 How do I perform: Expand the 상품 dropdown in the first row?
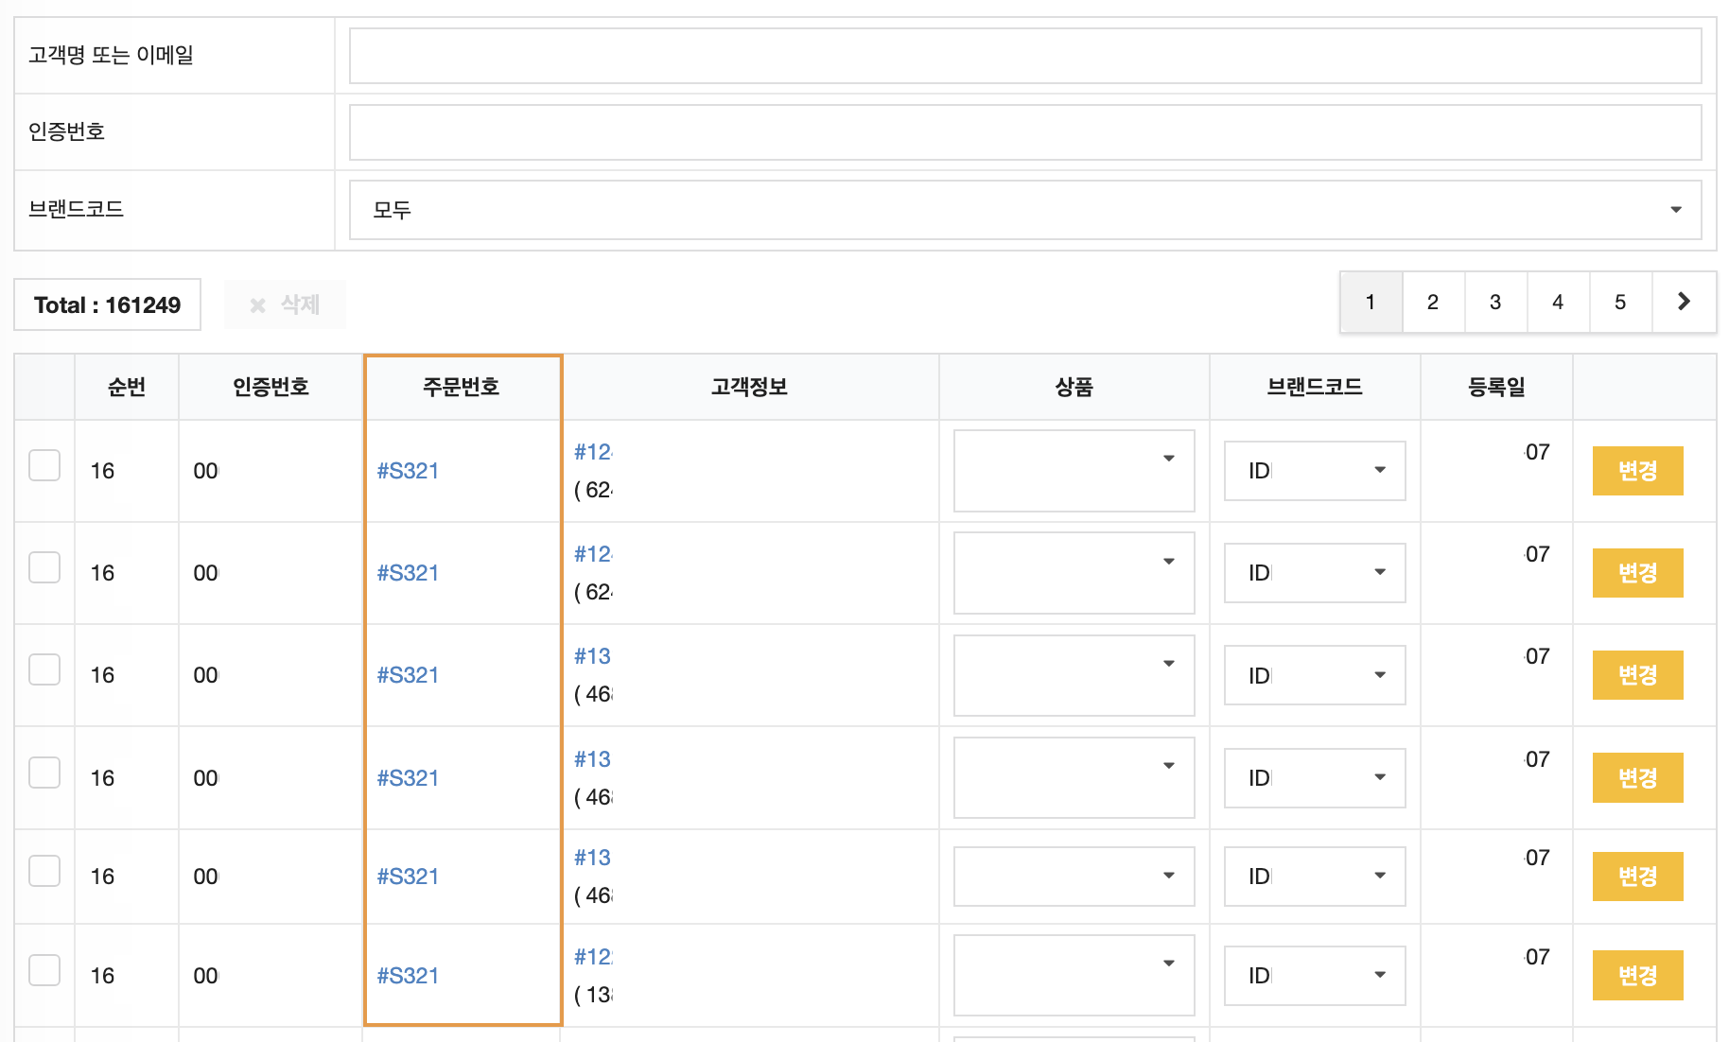point(1074,471)
